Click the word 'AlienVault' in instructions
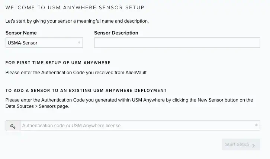Image resolution: width=270 pixels, height=159 pixels. [136, 73]
